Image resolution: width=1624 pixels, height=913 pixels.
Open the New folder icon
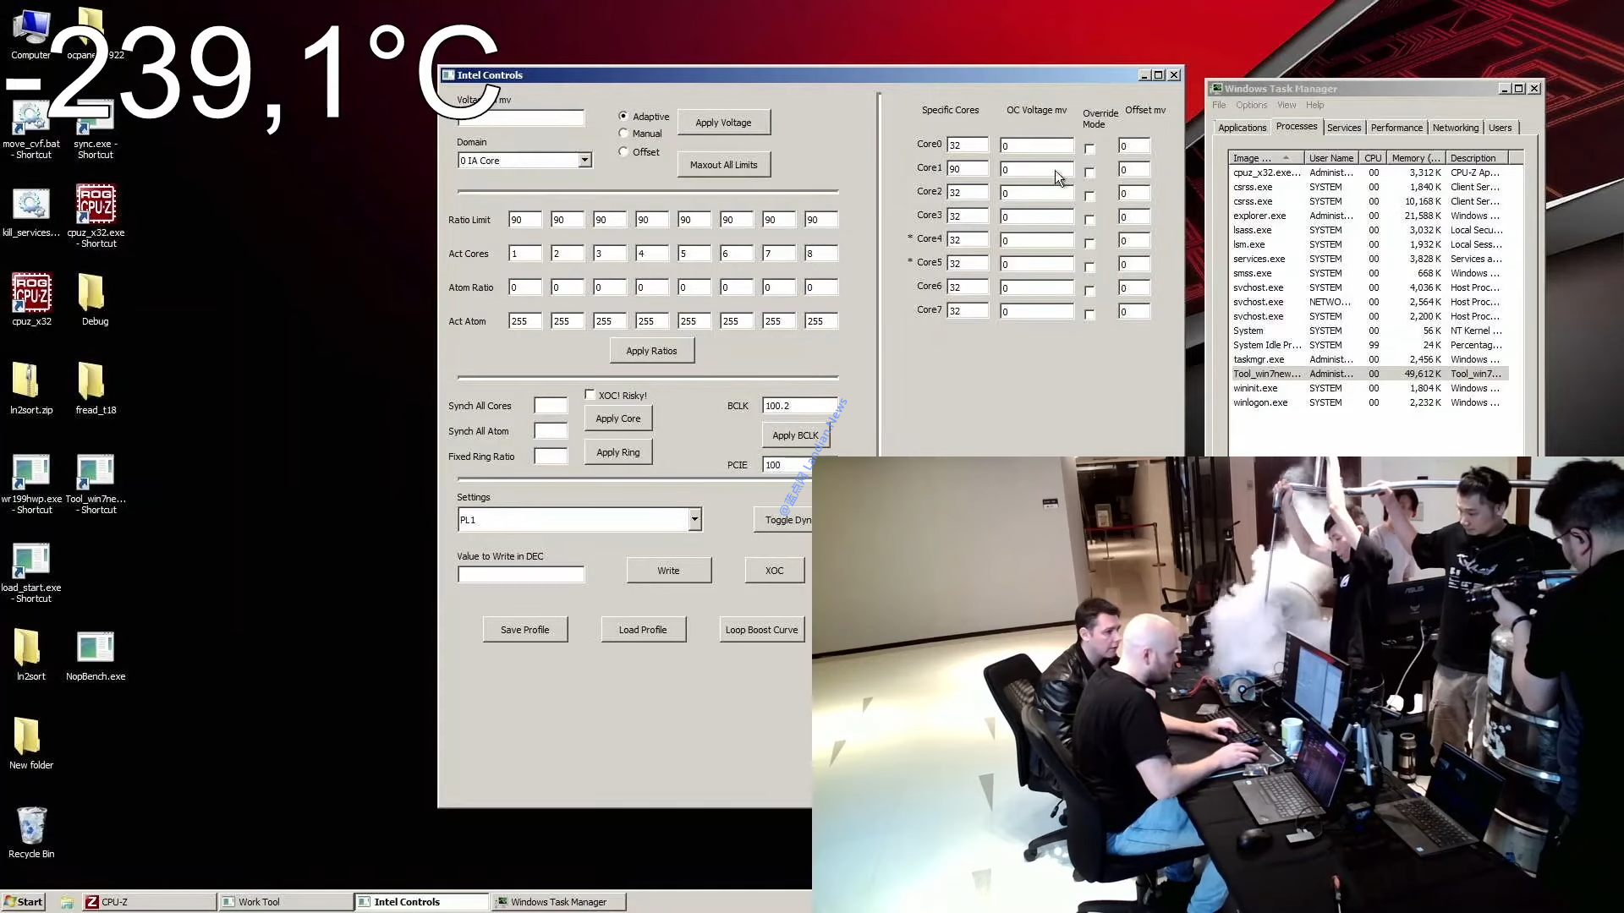(x=31, y=743)
